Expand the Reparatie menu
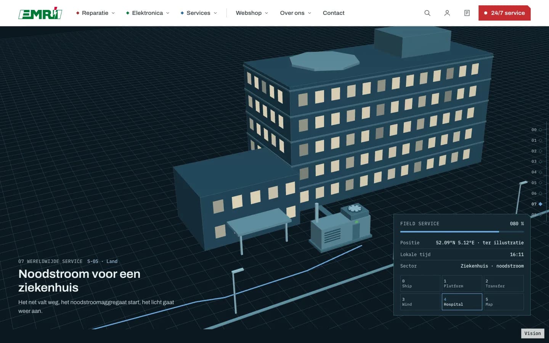This screenshot has height=343, width=549. pyautogui.click(x=95, y=13)
